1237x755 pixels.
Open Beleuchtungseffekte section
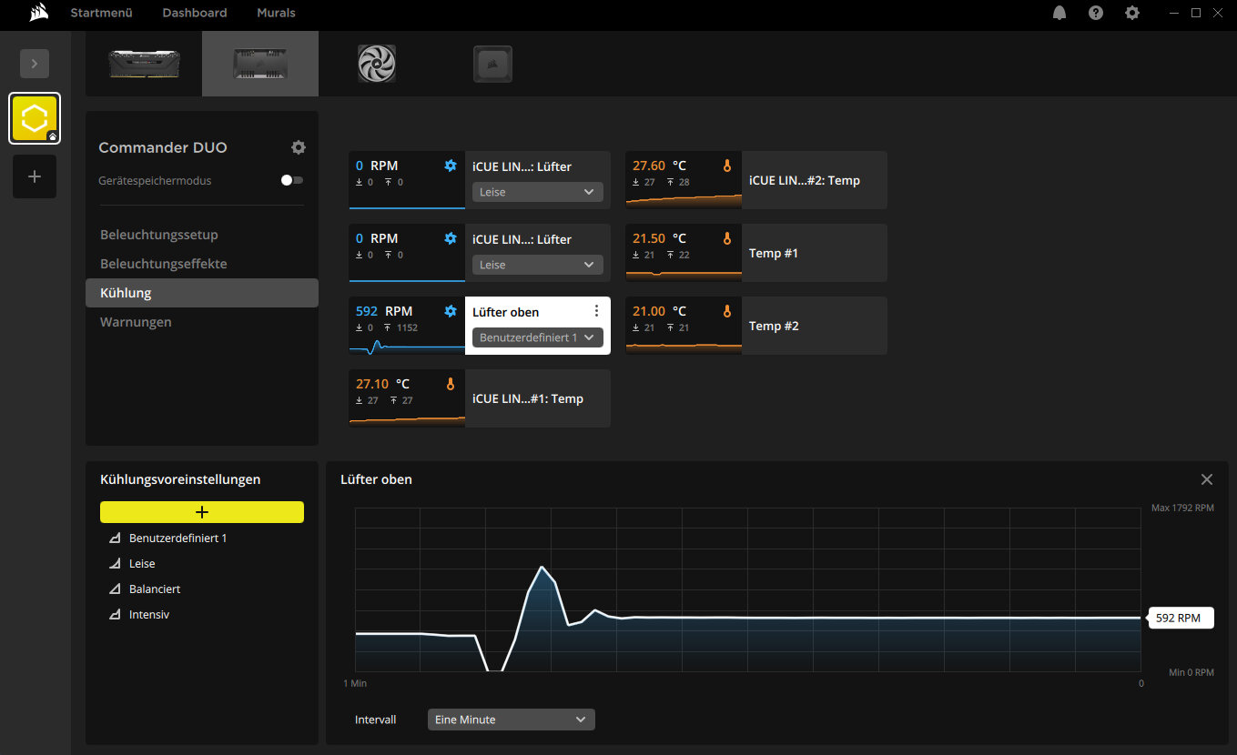(x=164, y=264)
